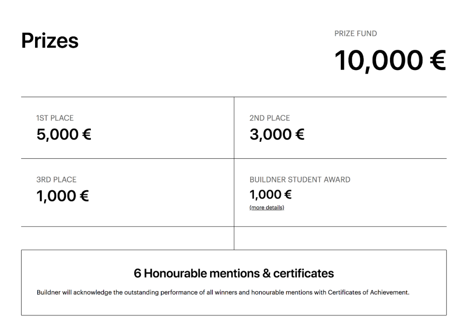The height and width of the screenshot is (335, 467).
Task: Click the 5,000 € first place amount
Action: 64,134
